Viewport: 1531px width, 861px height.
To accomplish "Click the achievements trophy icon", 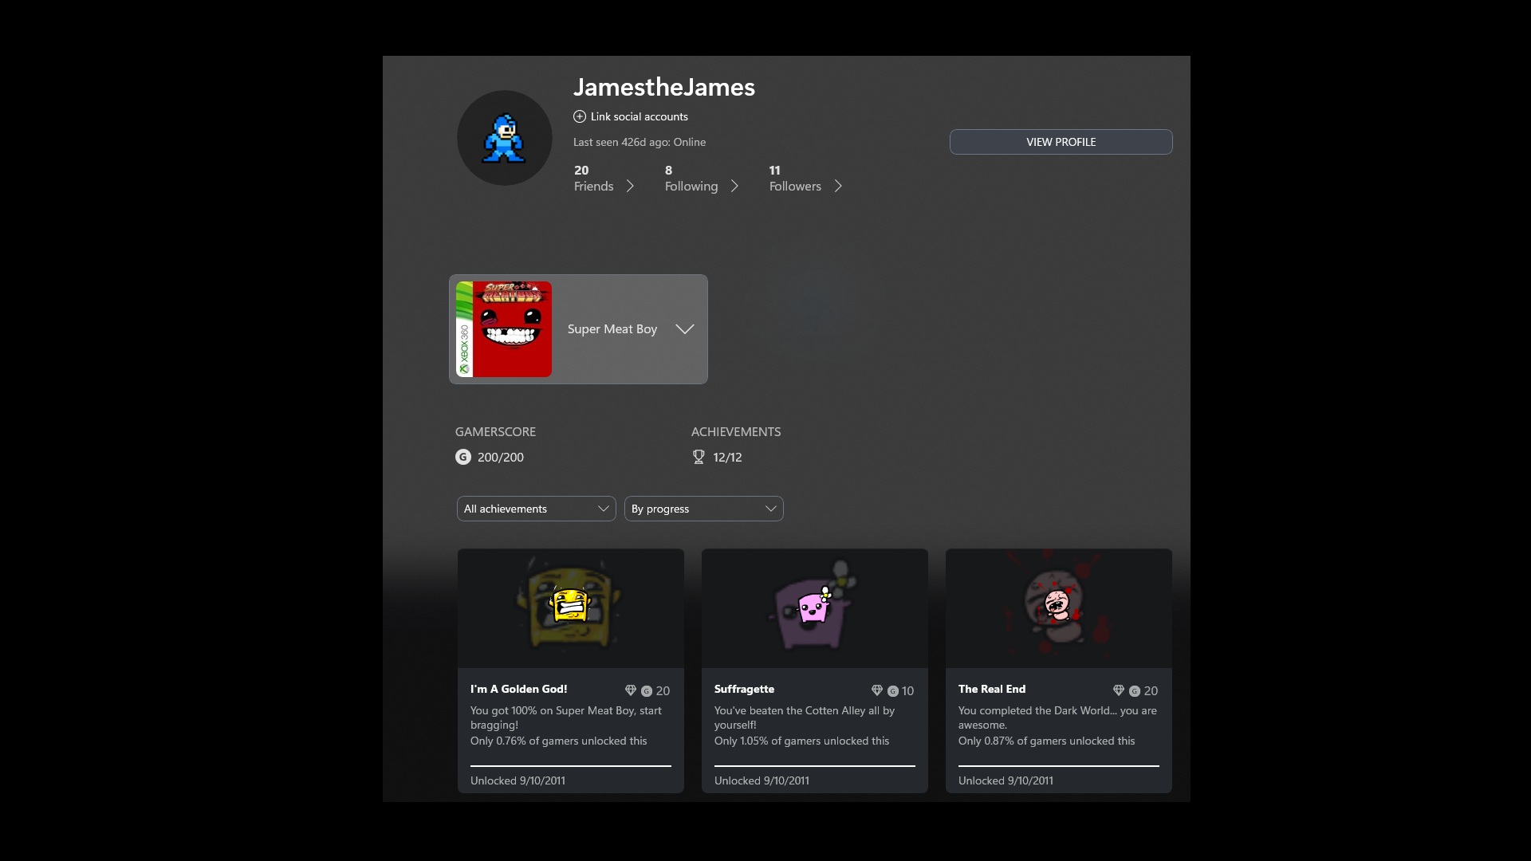I will click(x=699, y=457).
